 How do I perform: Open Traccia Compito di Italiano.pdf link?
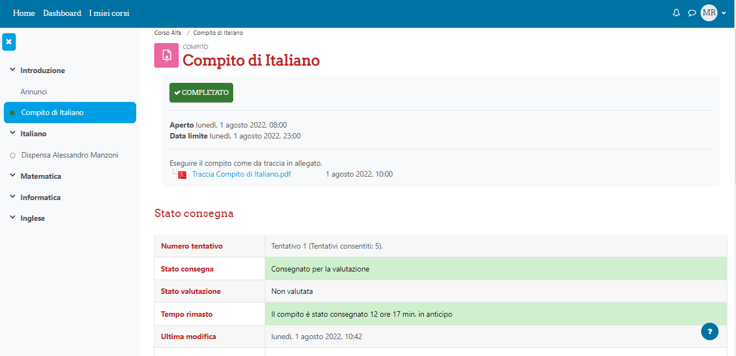(x=241, y=174)
